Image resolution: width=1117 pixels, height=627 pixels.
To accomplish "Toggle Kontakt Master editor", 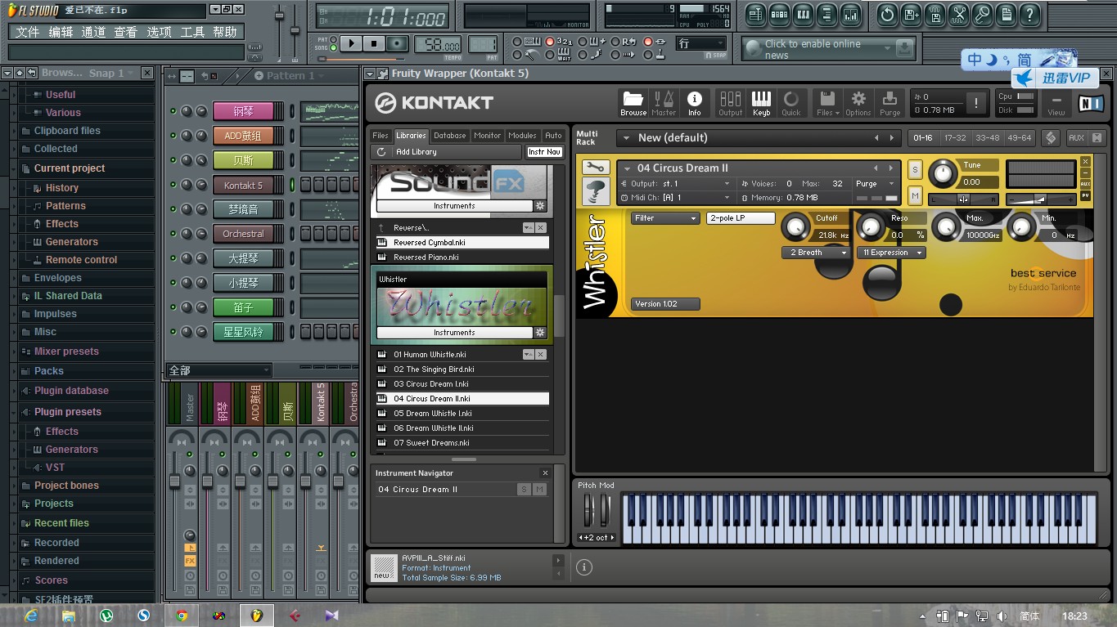I will [664, 103].
